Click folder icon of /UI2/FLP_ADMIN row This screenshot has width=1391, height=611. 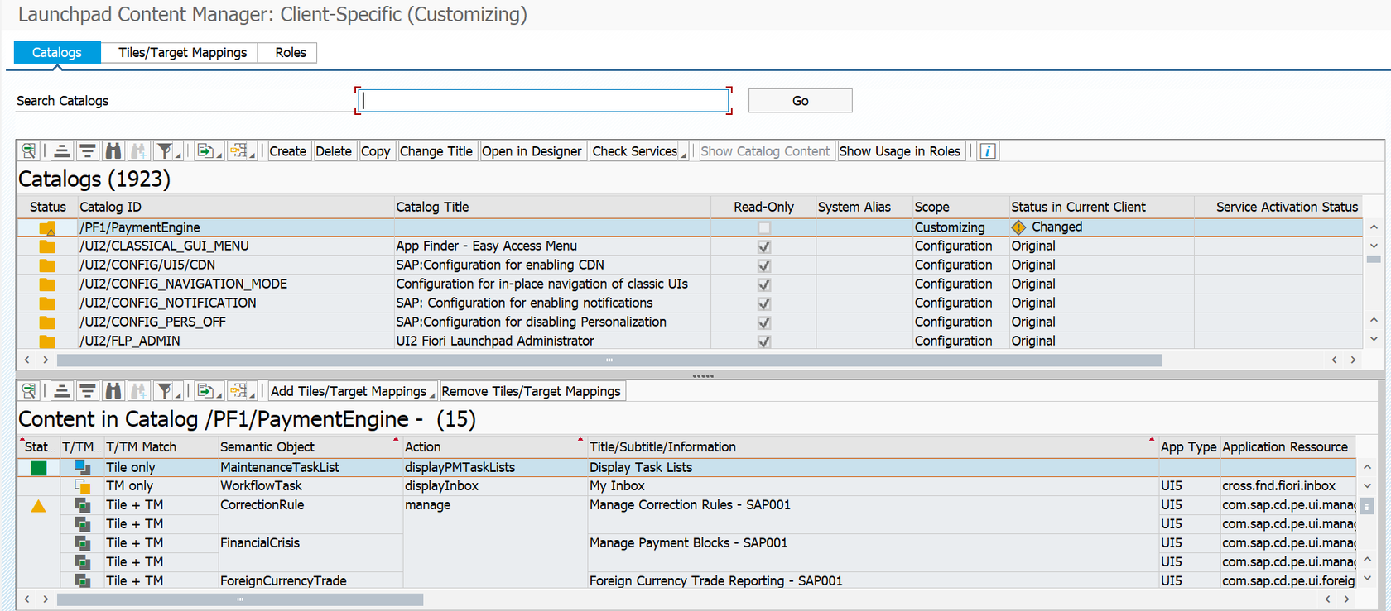(x=47, y=341)
